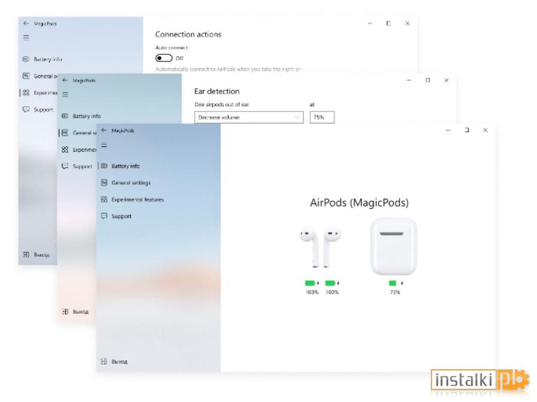Screen dimensions: 537x402
Task: Click the AirPods charging case image
Action: click(x=394, y=246)
